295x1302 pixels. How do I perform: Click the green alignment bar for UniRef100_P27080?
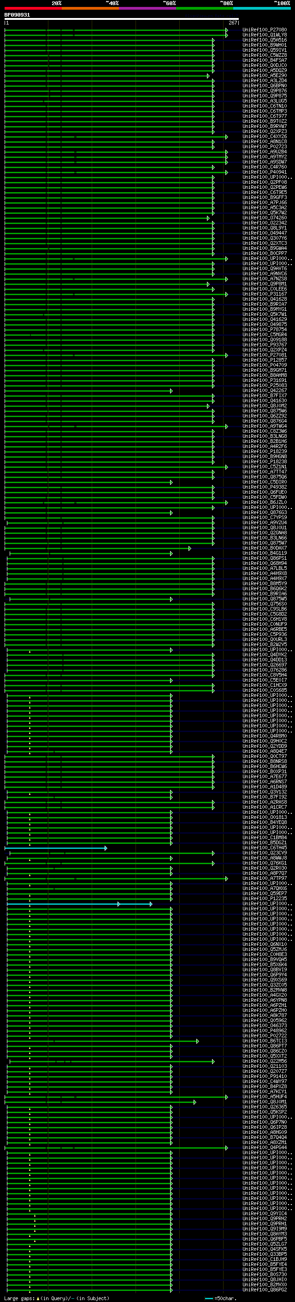tap(116, 30)
